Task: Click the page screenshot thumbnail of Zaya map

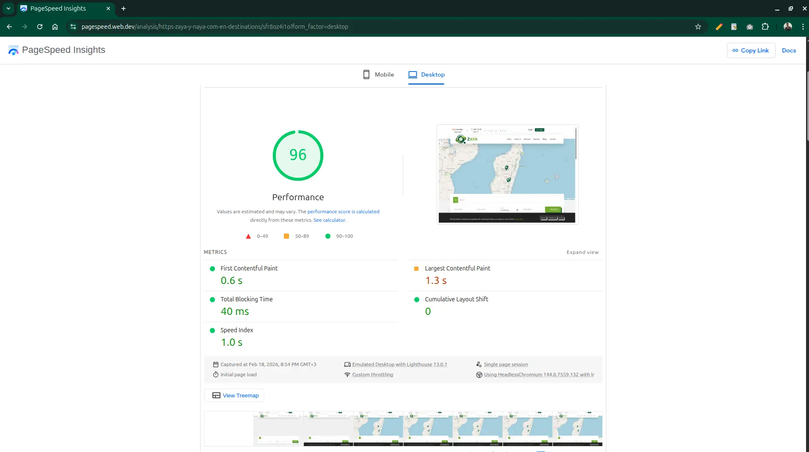Action: 507,174
